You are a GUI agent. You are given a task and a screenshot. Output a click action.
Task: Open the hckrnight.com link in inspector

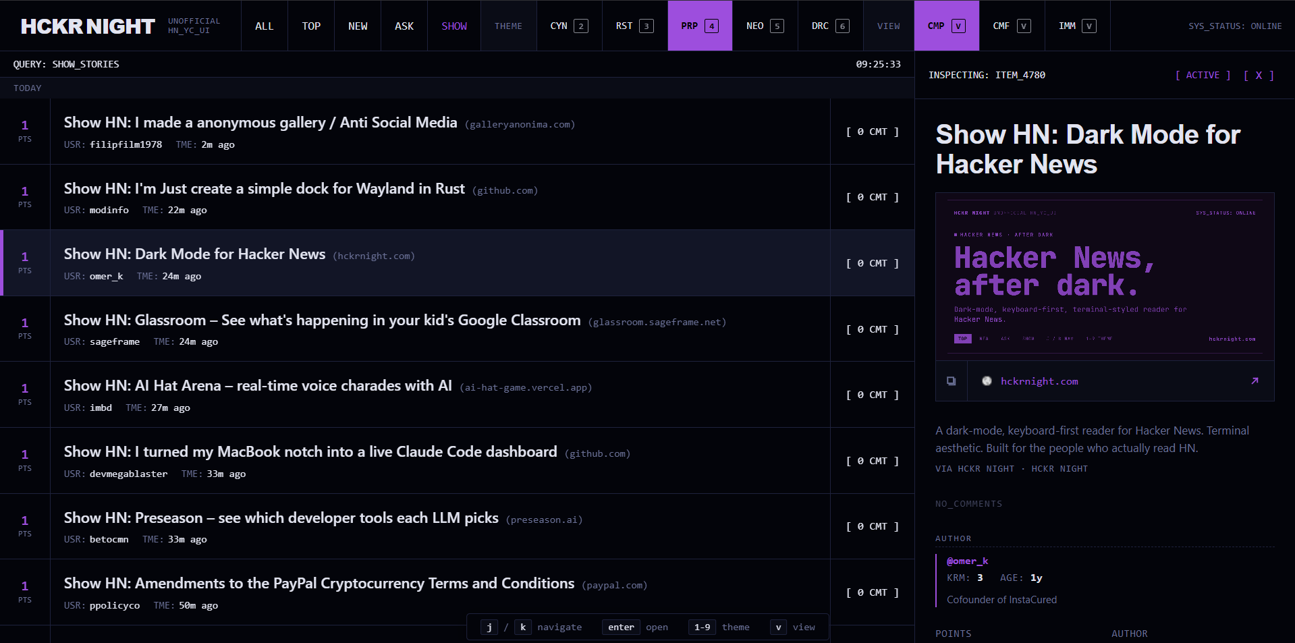click(1039, 381)
